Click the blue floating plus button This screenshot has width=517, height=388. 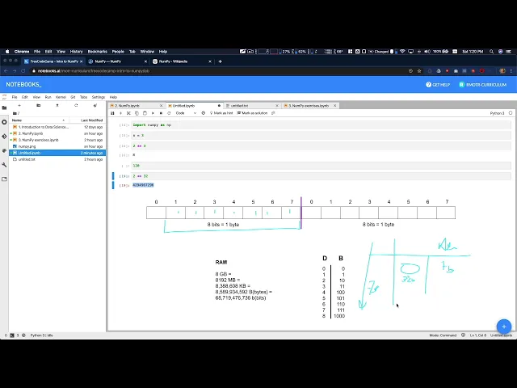pyautogui.click(x=503, y=327)
